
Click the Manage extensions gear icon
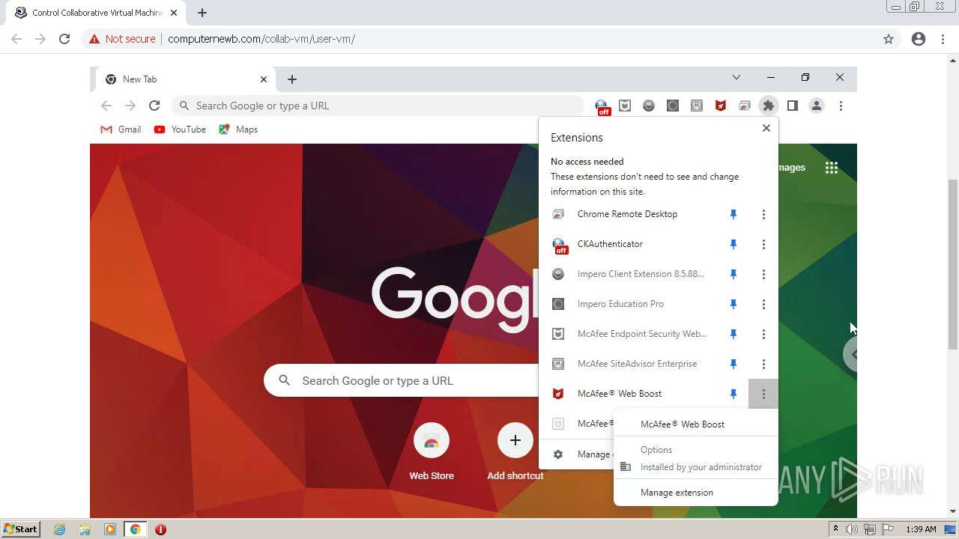[558, 454]
